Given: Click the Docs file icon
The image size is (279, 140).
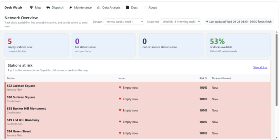Looking at the screenshot, I should click(x=127, y=8).
